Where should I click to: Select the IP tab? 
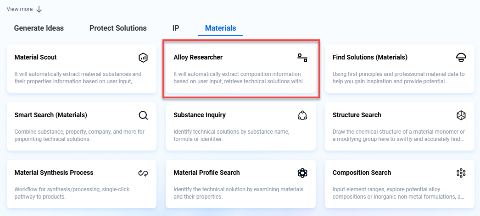tap(176, 28)
